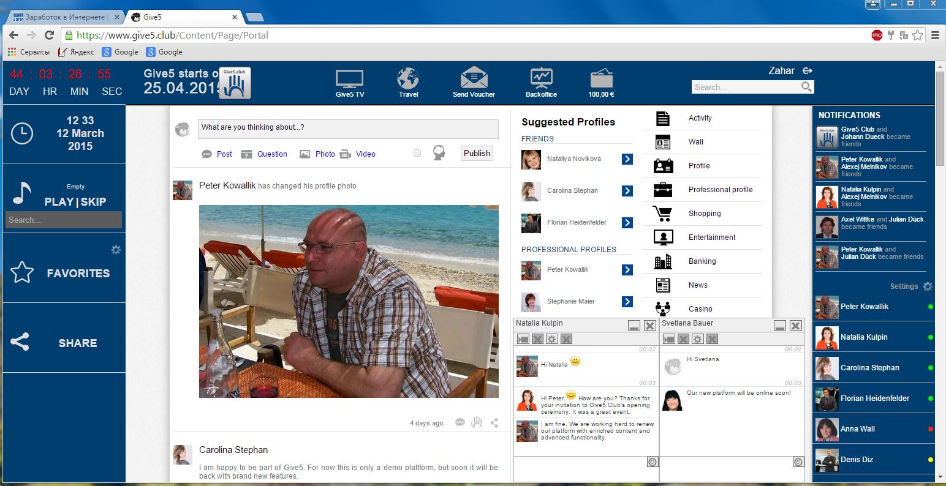The height and width of the screenshot is (486, 946).
Task: Open Wall in the side menu
Action: (x=702, y=142)
